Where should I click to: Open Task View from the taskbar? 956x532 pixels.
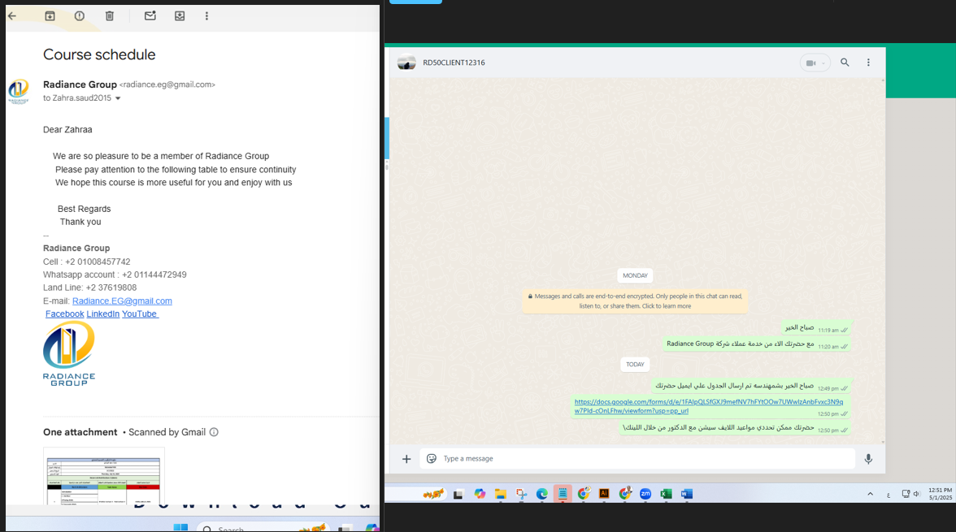(x=458, y=494)
